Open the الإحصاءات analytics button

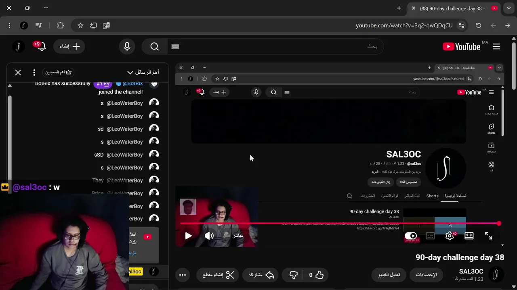(426, 275)
